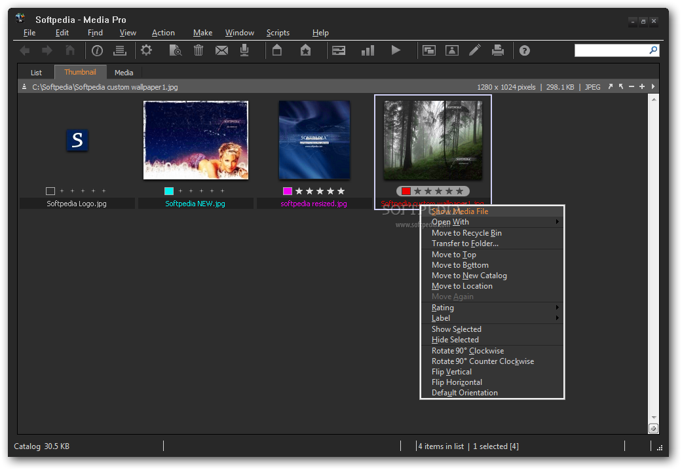Viewport: 682px width, 470px height.
Task: Click the scrollbar up arrow
Action: pos(653,99)
